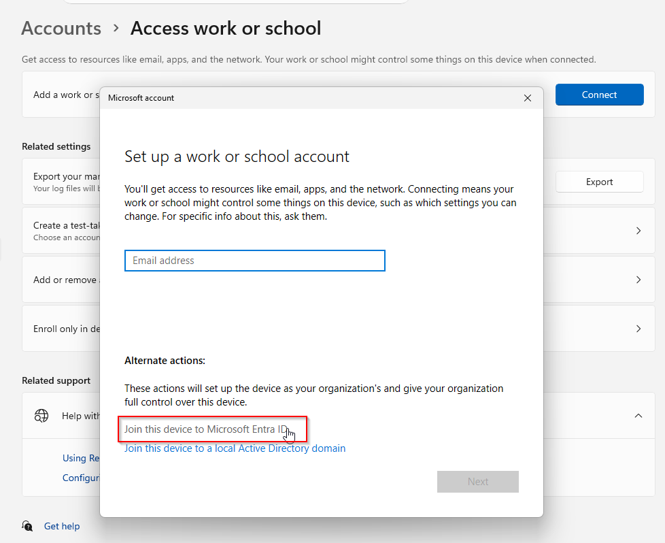Click the Get help chat icon
This screenshot has width=665, height=543.
(x=28, y=526)
